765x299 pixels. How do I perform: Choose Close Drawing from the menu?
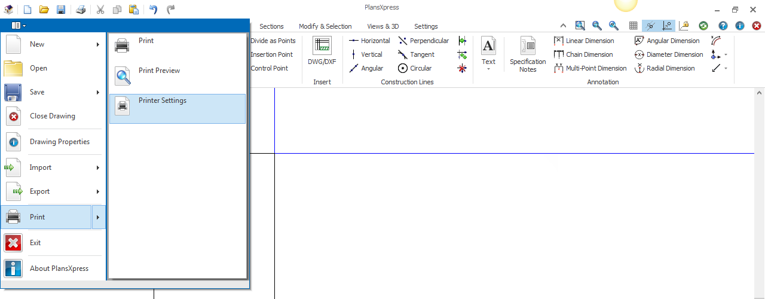point(53,116)
